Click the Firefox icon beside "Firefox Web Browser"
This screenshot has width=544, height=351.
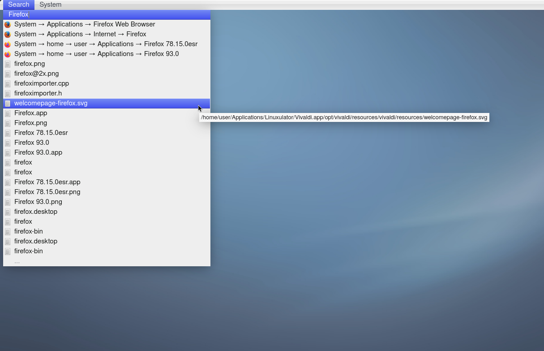8,24
